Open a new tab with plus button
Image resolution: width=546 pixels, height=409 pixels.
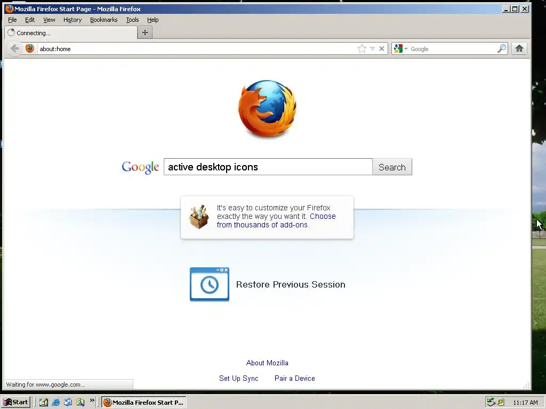click(x=145, y=32)
